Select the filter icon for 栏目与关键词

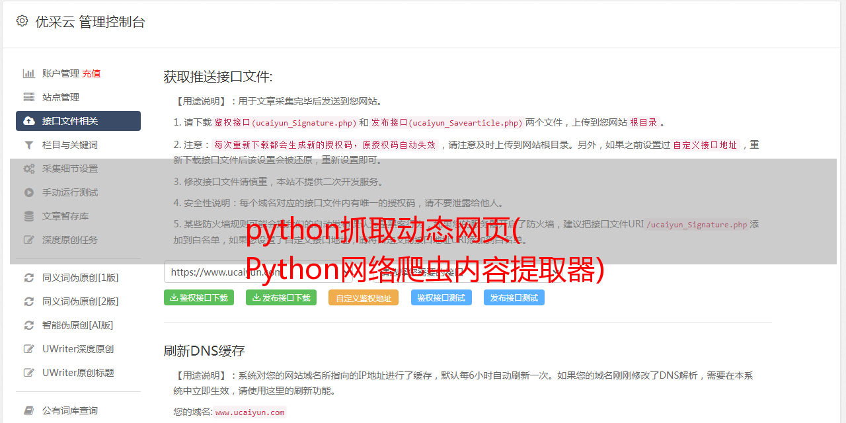click(x=29, y=145)
